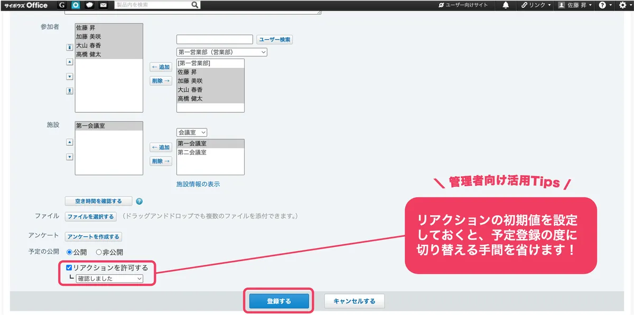Open the 確認しました reaction dropdown

point(109,279)
